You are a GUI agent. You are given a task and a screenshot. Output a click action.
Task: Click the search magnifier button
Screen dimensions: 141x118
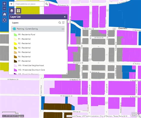(46, 4)
